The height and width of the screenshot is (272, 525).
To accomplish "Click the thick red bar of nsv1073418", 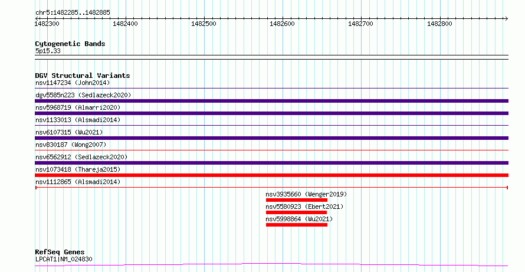I will point(271,175).
